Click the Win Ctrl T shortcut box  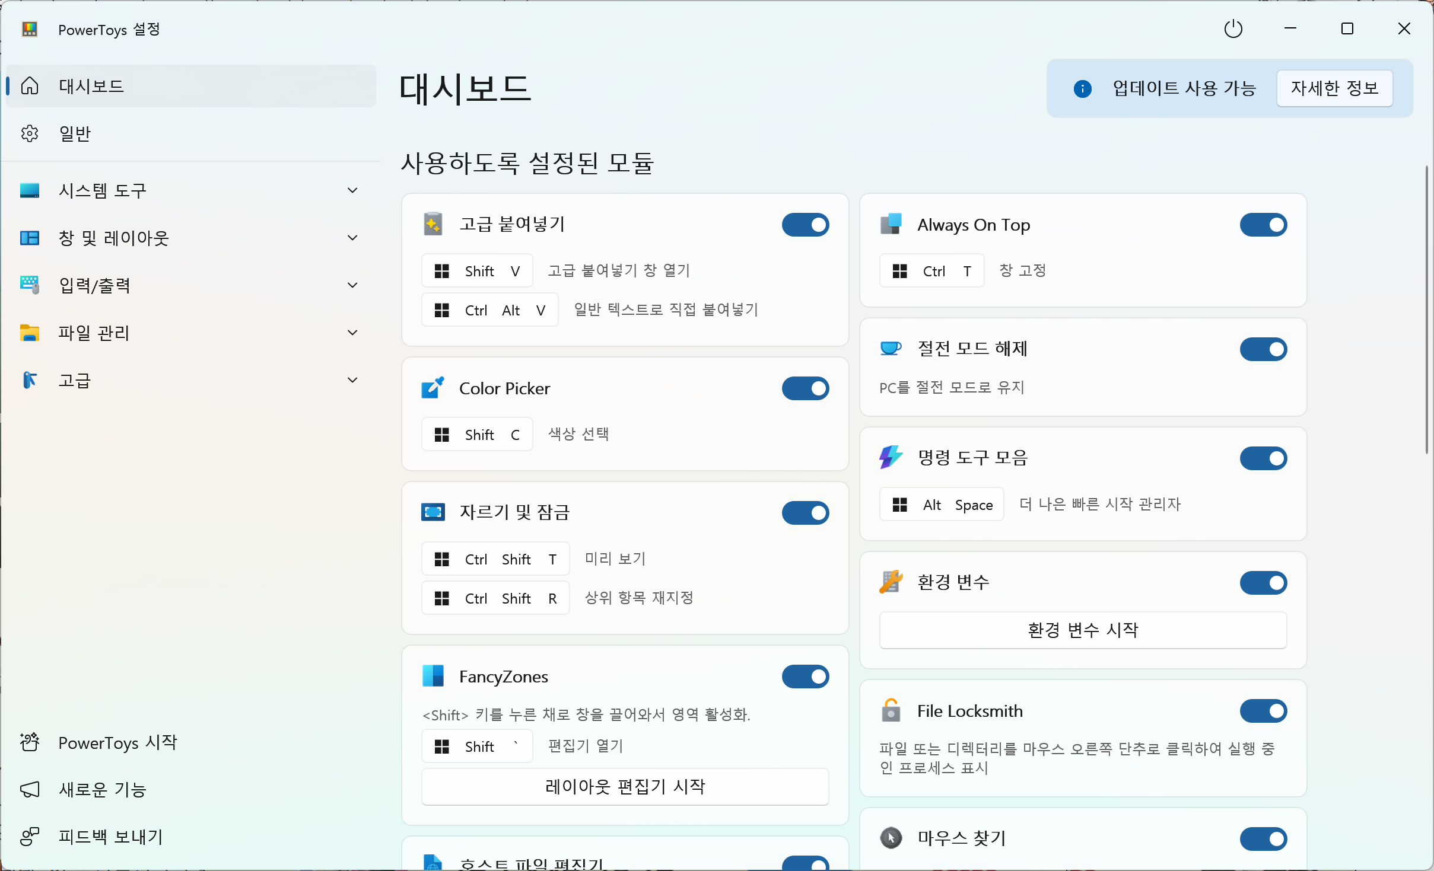[x=932, y=271]
